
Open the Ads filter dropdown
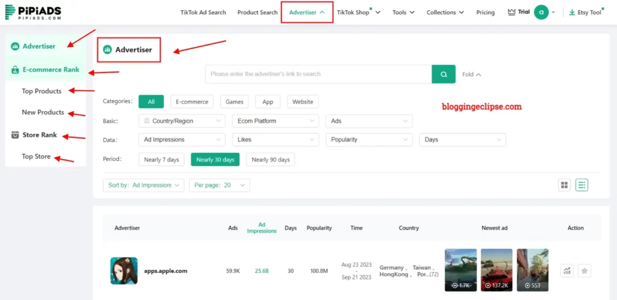[x=369, y=121]
